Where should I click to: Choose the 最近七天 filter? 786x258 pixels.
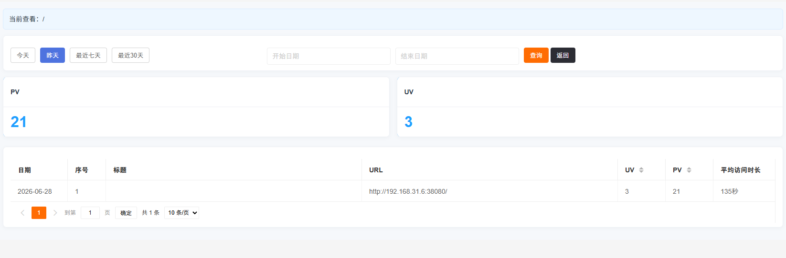(x=88, y=55)
